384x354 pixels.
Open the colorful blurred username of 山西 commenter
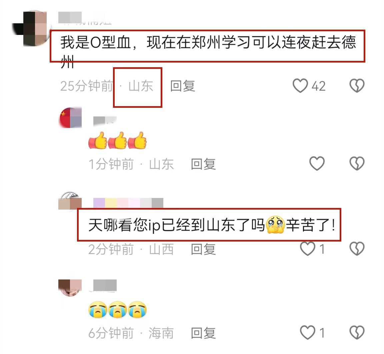(x=128, y=203)
